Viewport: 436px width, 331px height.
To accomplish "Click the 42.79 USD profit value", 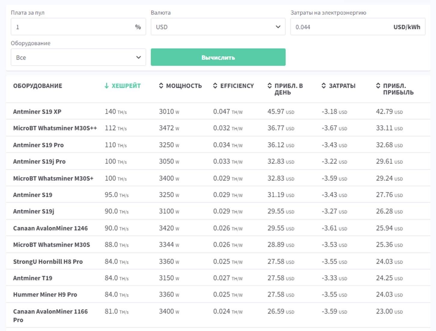I will click(x=389, y=112).
